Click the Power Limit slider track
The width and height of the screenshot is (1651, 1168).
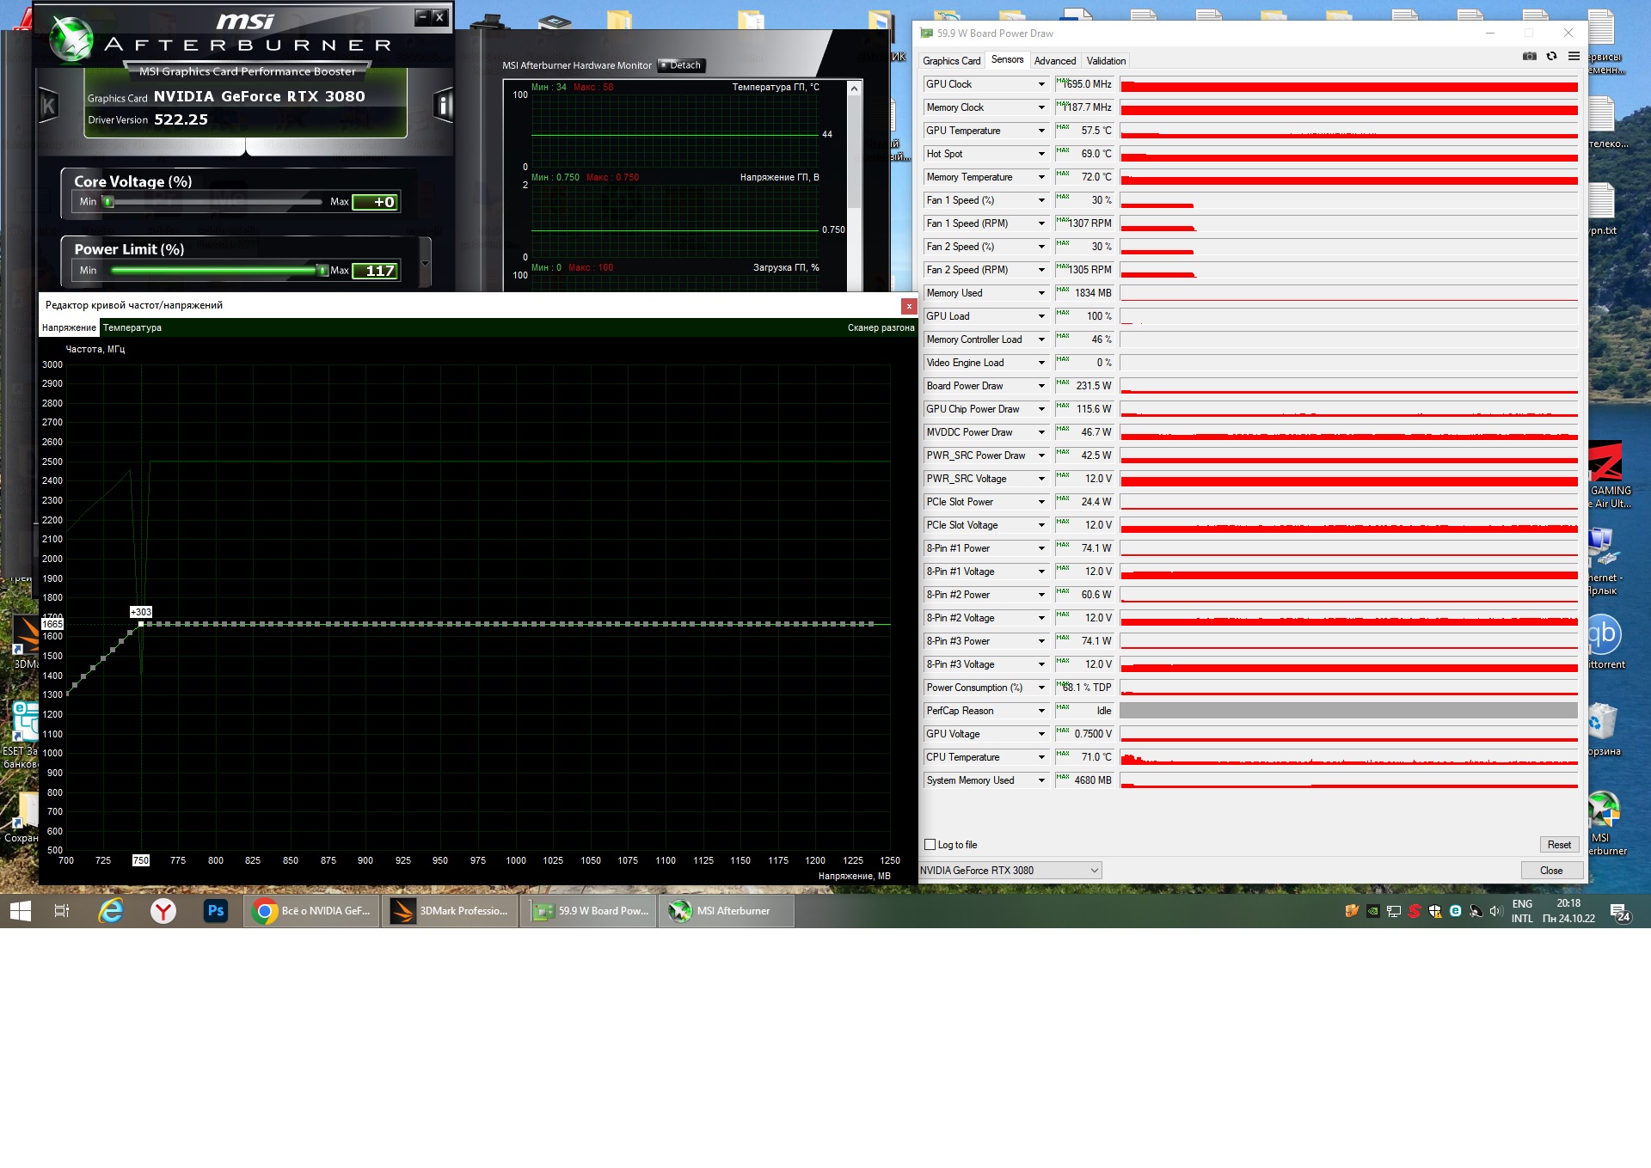215,270
